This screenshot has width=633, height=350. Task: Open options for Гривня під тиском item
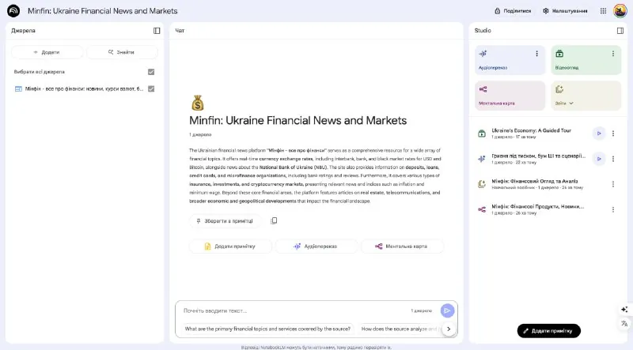point(612,159)
